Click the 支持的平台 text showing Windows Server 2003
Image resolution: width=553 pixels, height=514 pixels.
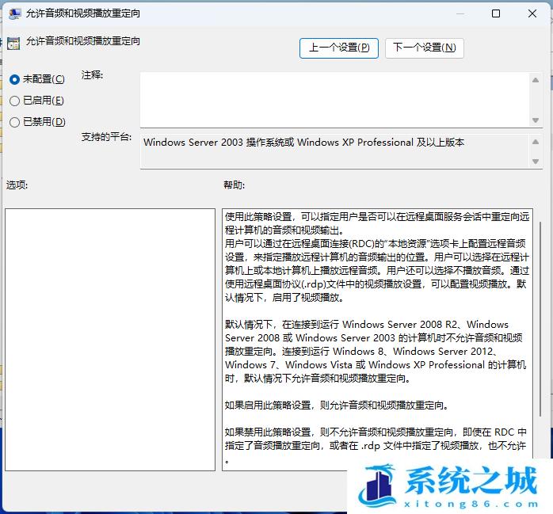303,143
